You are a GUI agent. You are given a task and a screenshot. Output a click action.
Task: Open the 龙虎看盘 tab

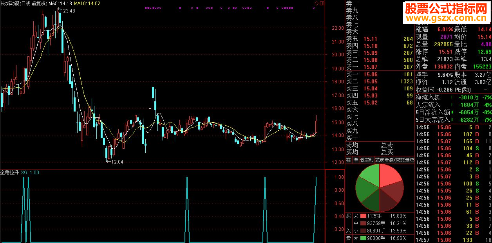pyautogui.click(x=394, y=160)
